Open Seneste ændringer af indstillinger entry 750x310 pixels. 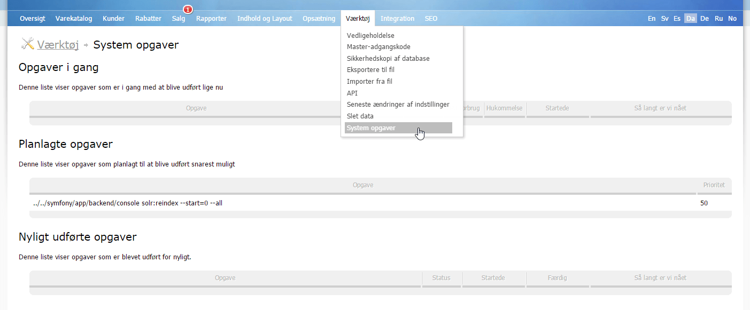(398, 105)
